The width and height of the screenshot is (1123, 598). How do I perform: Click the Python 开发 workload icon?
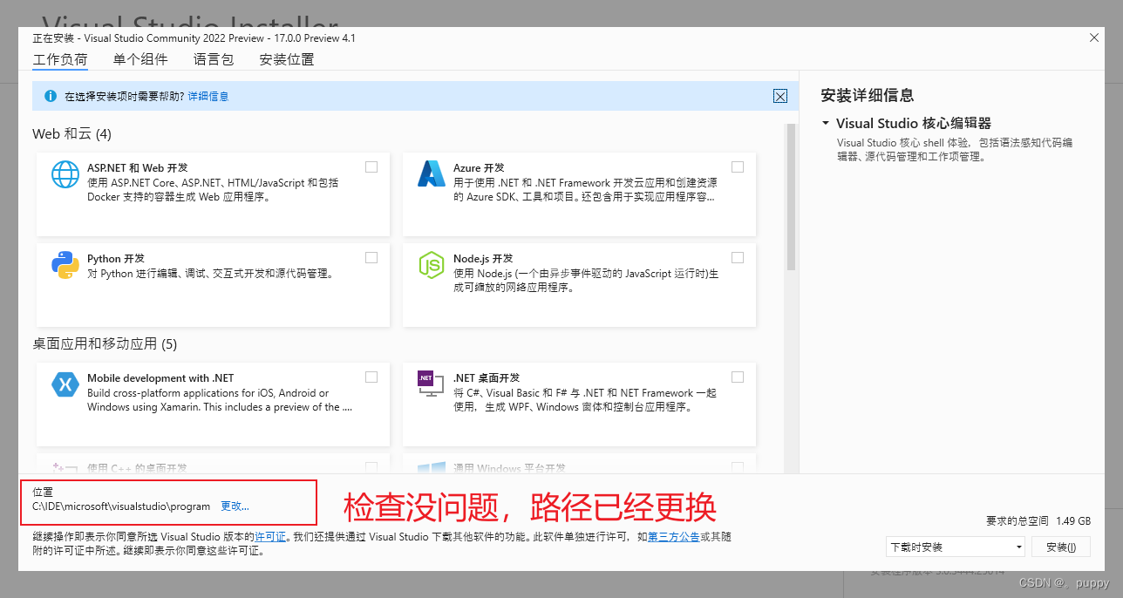click(x=65, y=266)
